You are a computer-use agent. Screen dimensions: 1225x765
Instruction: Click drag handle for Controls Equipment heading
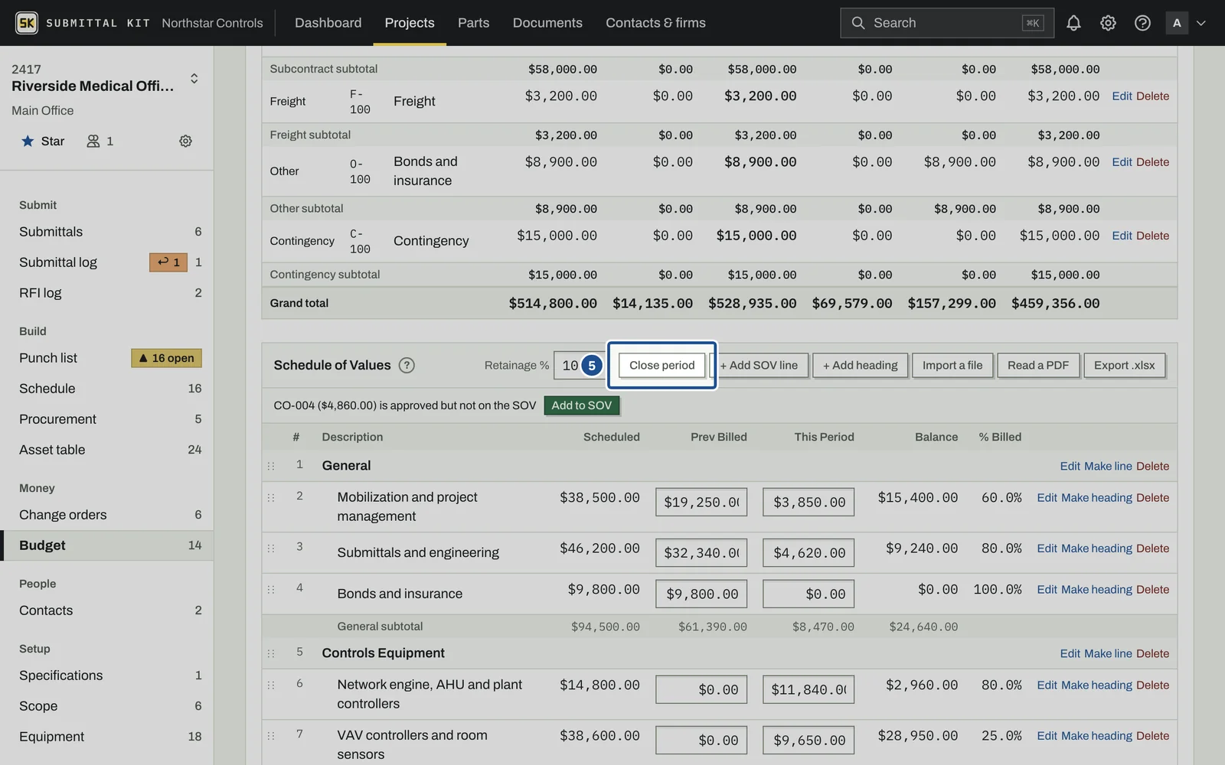pyautogui.click(x=271, y=653)
